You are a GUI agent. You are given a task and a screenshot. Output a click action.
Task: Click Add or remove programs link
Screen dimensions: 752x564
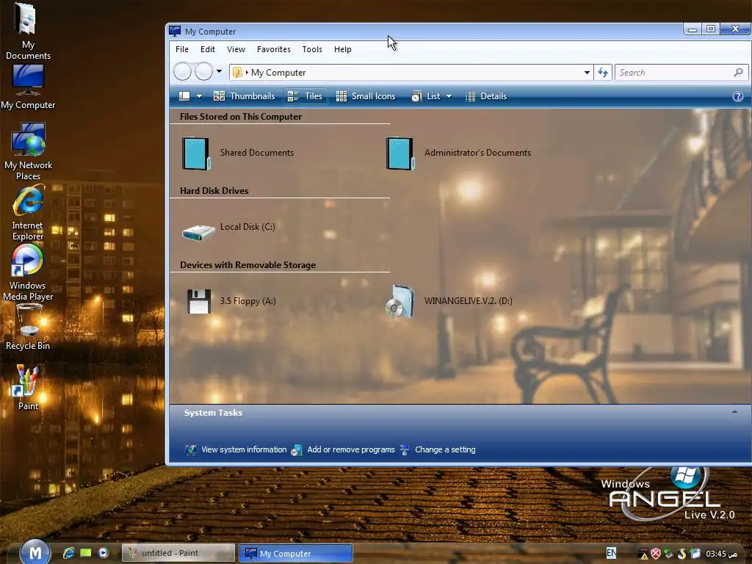click(x=350, y=449)
